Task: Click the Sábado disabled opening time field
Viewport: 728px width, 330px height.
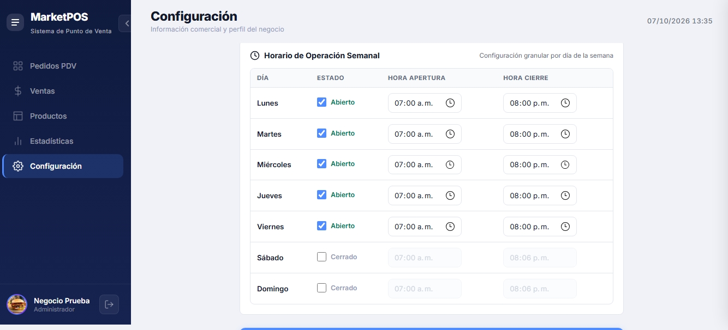Action: point(425,258)
